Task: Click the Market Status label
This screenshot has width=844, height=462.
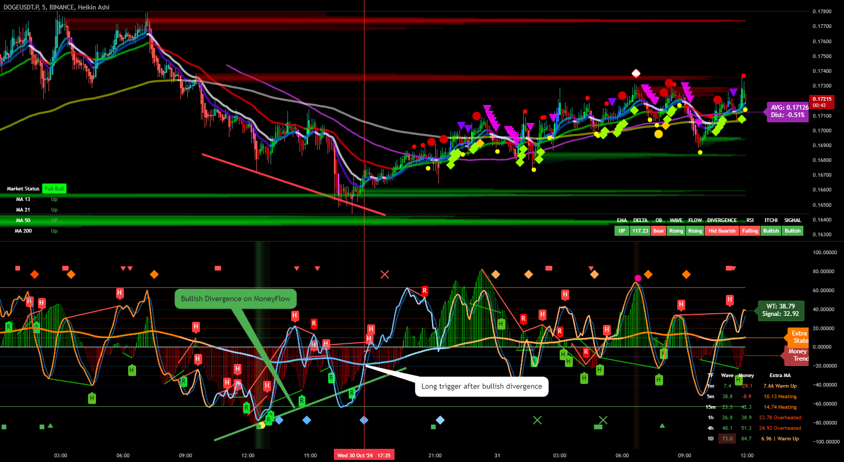Action: 23,189
